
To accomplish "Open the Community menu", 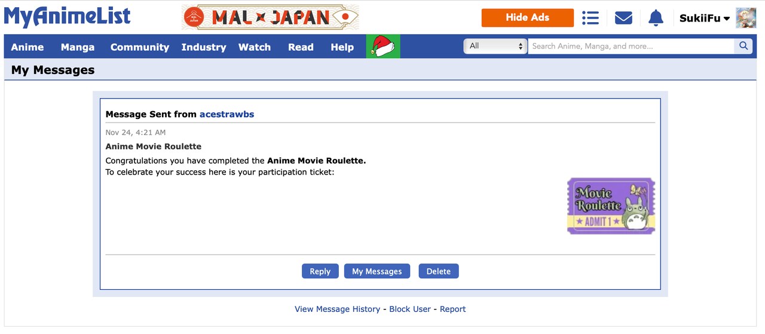I will coord(140,47).
